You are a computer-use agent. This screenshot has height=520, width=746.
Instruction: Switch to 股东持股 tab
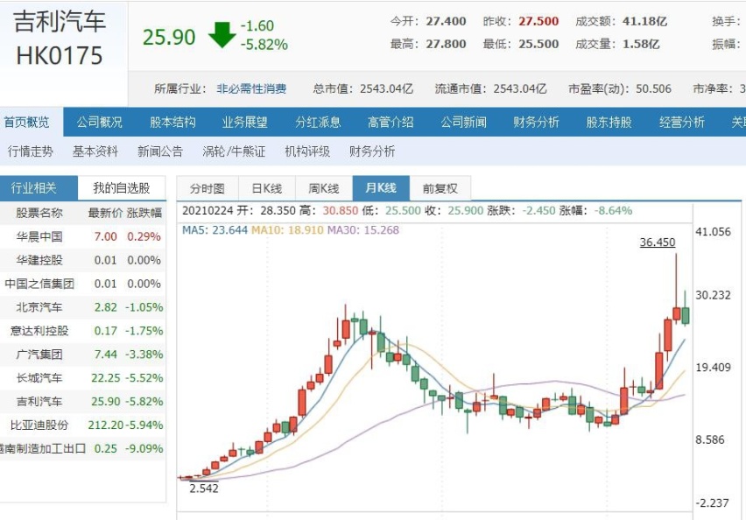tap(609, 123)
